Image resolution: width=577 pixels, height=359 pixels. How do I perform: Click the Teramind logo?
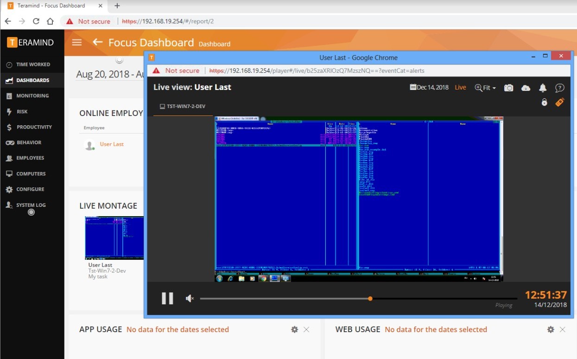point(31,42)
